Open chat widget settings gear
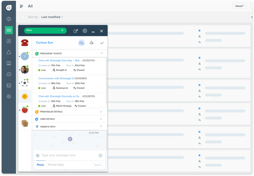 tap(85, 31)
